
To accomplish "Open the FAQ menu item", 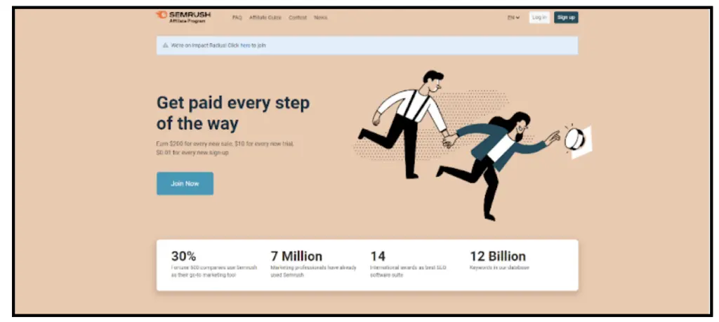I will pos(237,18).
